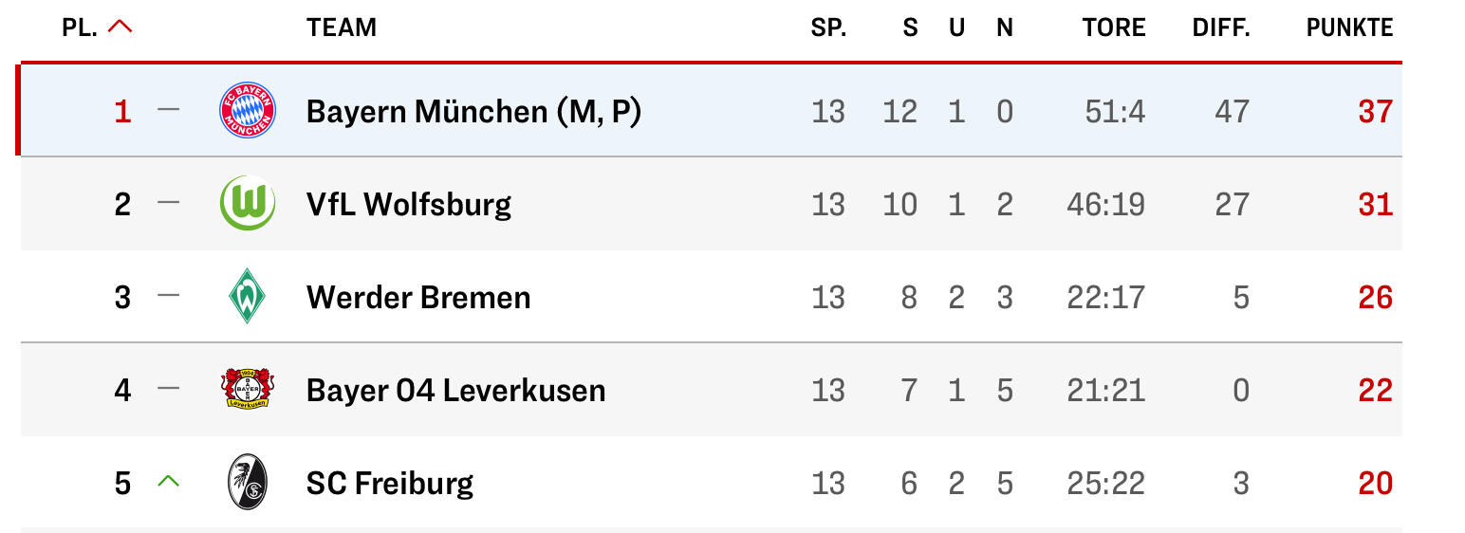Click the red sort arrow next to PL.

click(121, 28)
